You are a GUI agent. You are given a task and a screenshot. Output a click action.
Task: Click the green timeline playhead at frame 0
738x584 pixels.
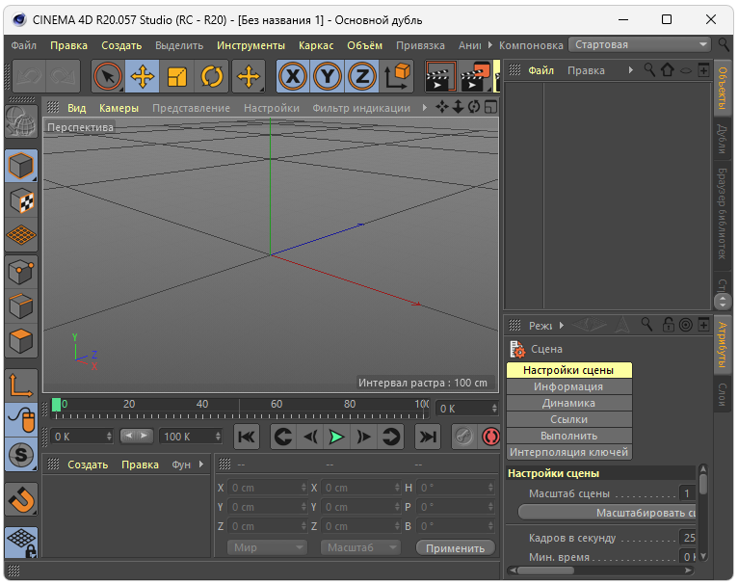57,404
